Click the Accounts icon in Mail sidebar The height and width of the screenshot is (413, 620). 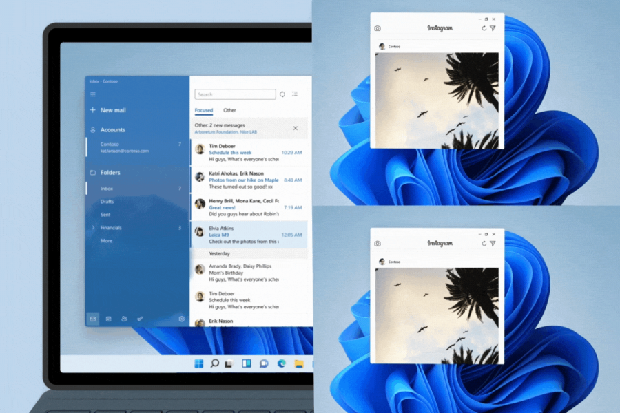[x=92, y=129]
